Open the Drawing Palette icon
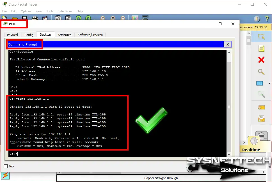272x182 pixels. point(135,18)
